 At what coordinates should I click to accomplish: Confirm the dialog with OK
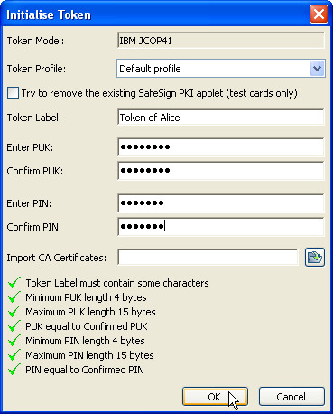(x=215, y=397)
